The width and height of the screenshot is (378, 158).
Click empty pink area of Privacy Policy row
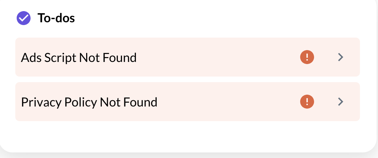[x=226, y=102]
